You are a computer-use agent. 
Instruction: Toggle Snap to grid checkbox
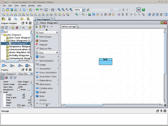click(x=24, y=97)
